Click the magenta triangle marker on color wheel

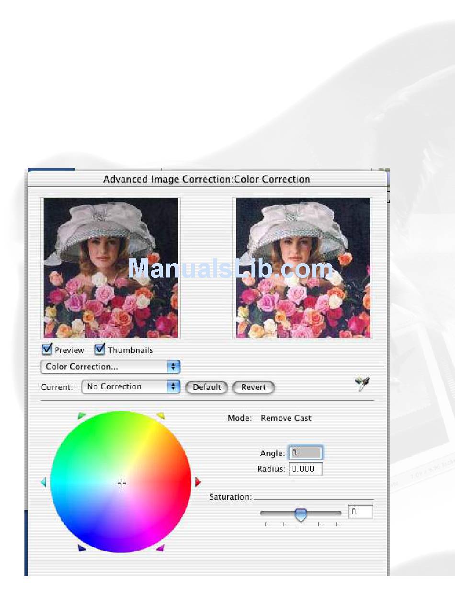click(x=160, y=548)
